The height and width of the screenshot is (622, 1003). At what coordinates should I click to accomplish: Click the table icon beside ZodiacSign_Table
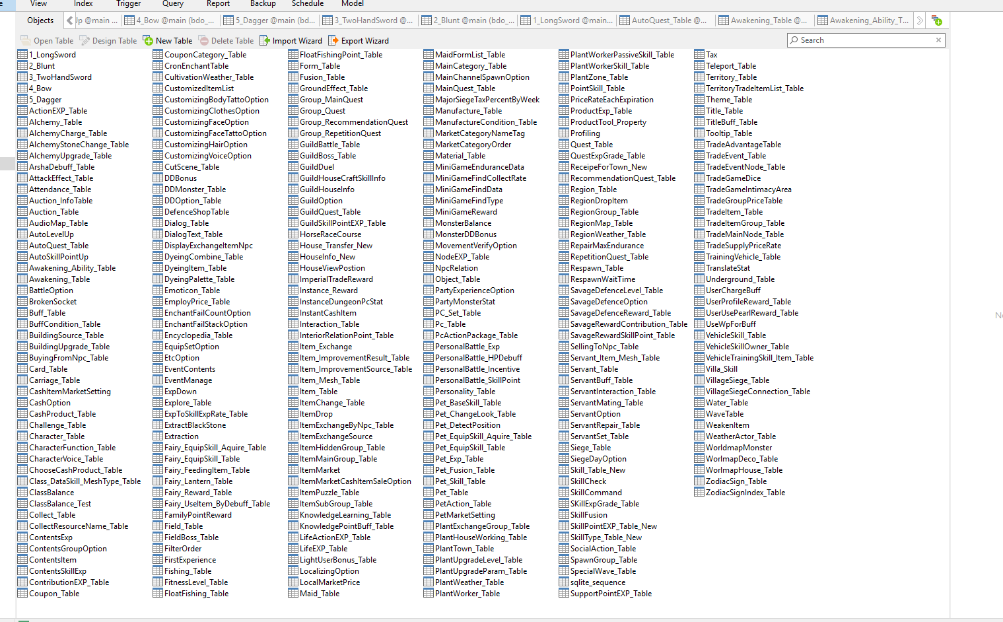point(699,481)
